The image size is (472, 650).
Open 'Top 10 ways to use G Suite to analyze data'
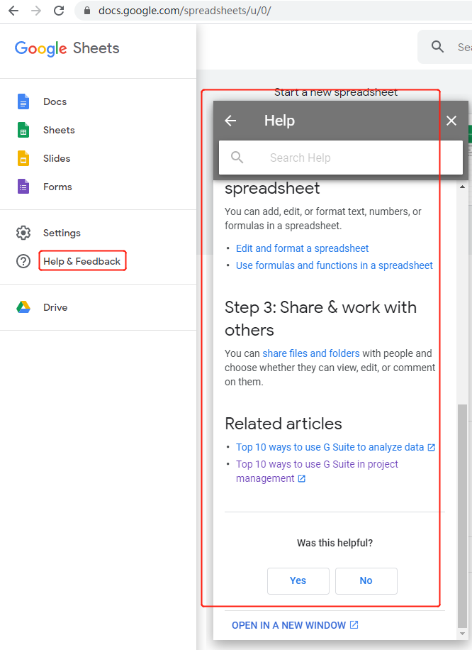click(330, 447)
